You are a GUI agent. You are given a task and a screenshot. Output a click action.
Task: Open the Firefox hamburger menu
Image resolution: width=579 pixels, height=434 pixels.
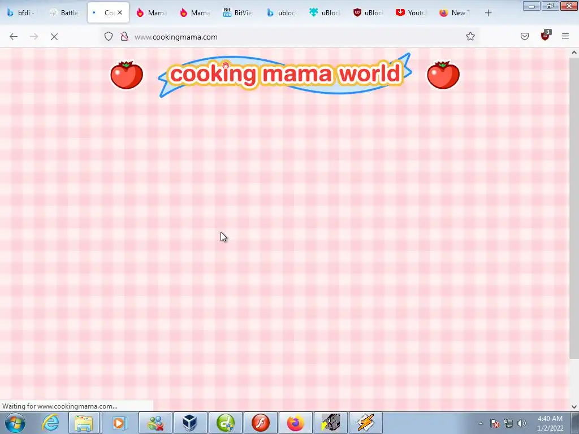(x=565, y=36)
